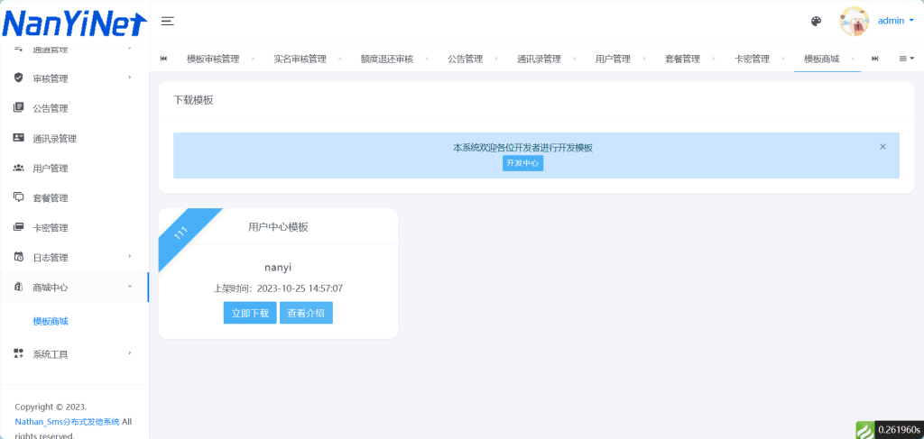Switch to the 额度退还审核 tab

[x=387, y=59]
